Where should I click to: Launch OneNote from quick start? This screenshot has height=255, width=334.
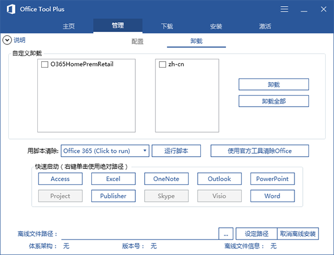click(166, 179)
